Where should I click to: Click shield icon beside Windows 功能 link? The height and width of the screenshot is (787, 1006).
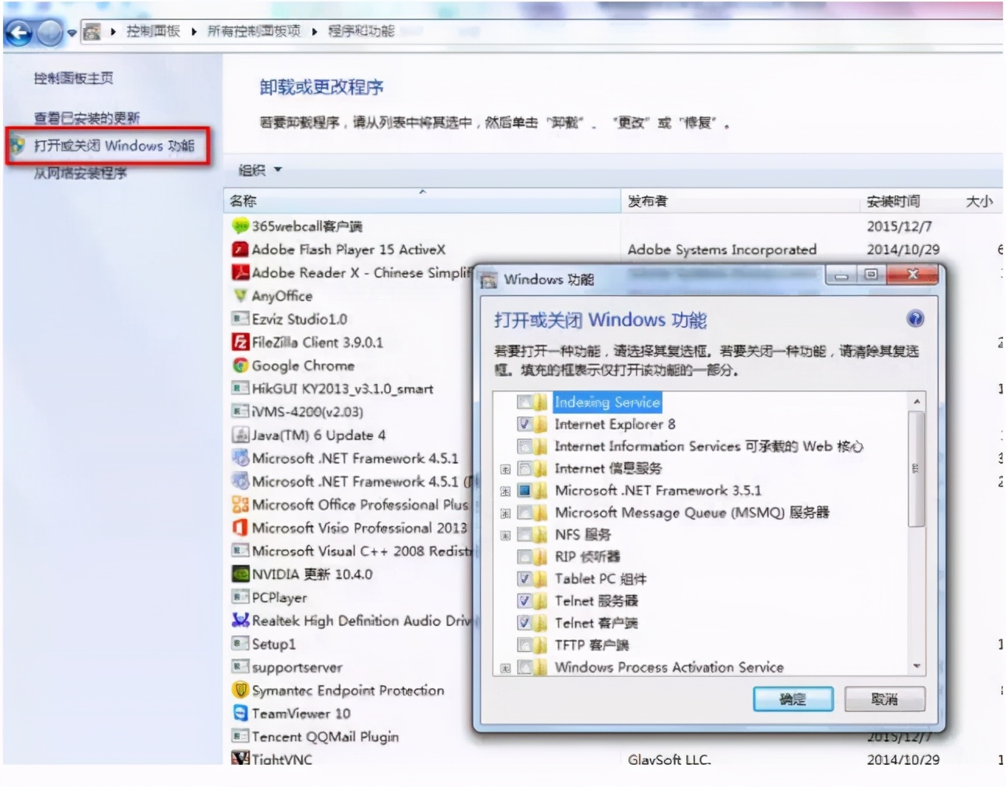[17, 145]
